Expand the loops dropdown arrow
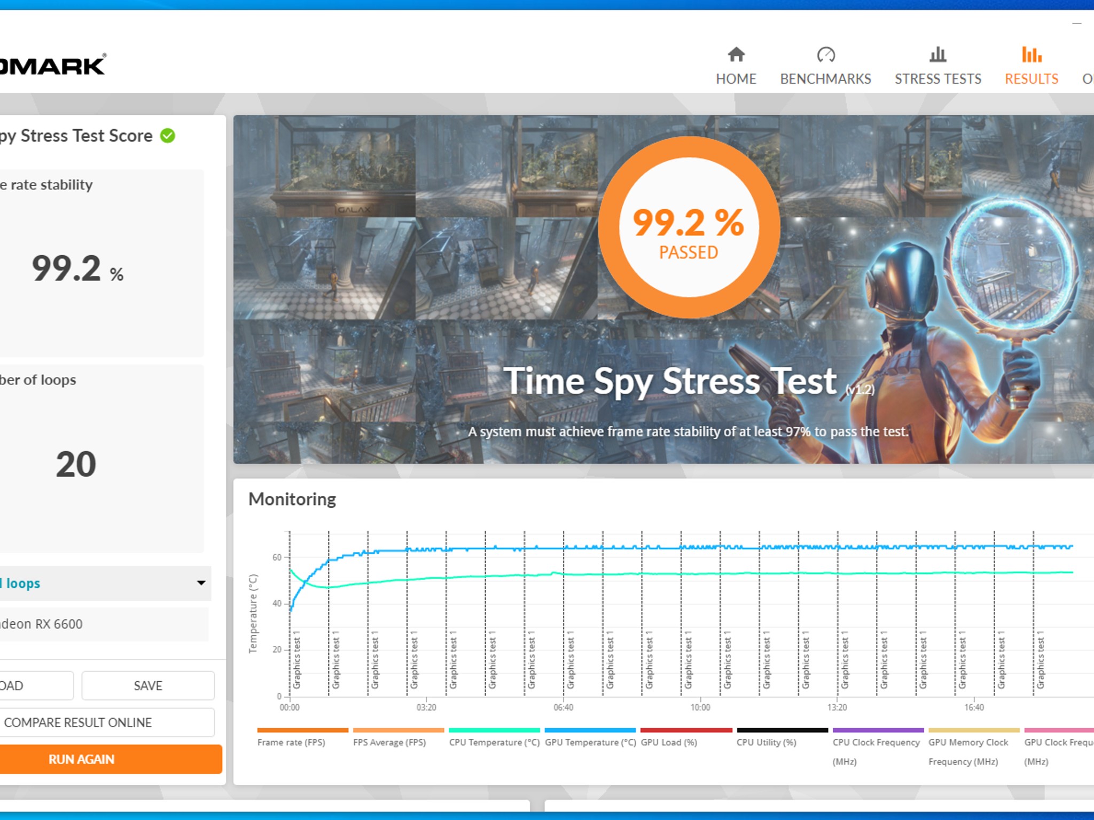 click(x=201, y=583)
